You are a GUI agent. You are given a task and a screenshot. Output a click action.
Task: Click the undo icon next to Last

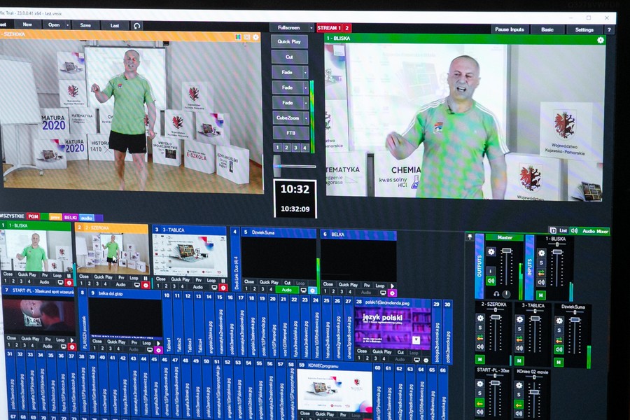(137, 25)
